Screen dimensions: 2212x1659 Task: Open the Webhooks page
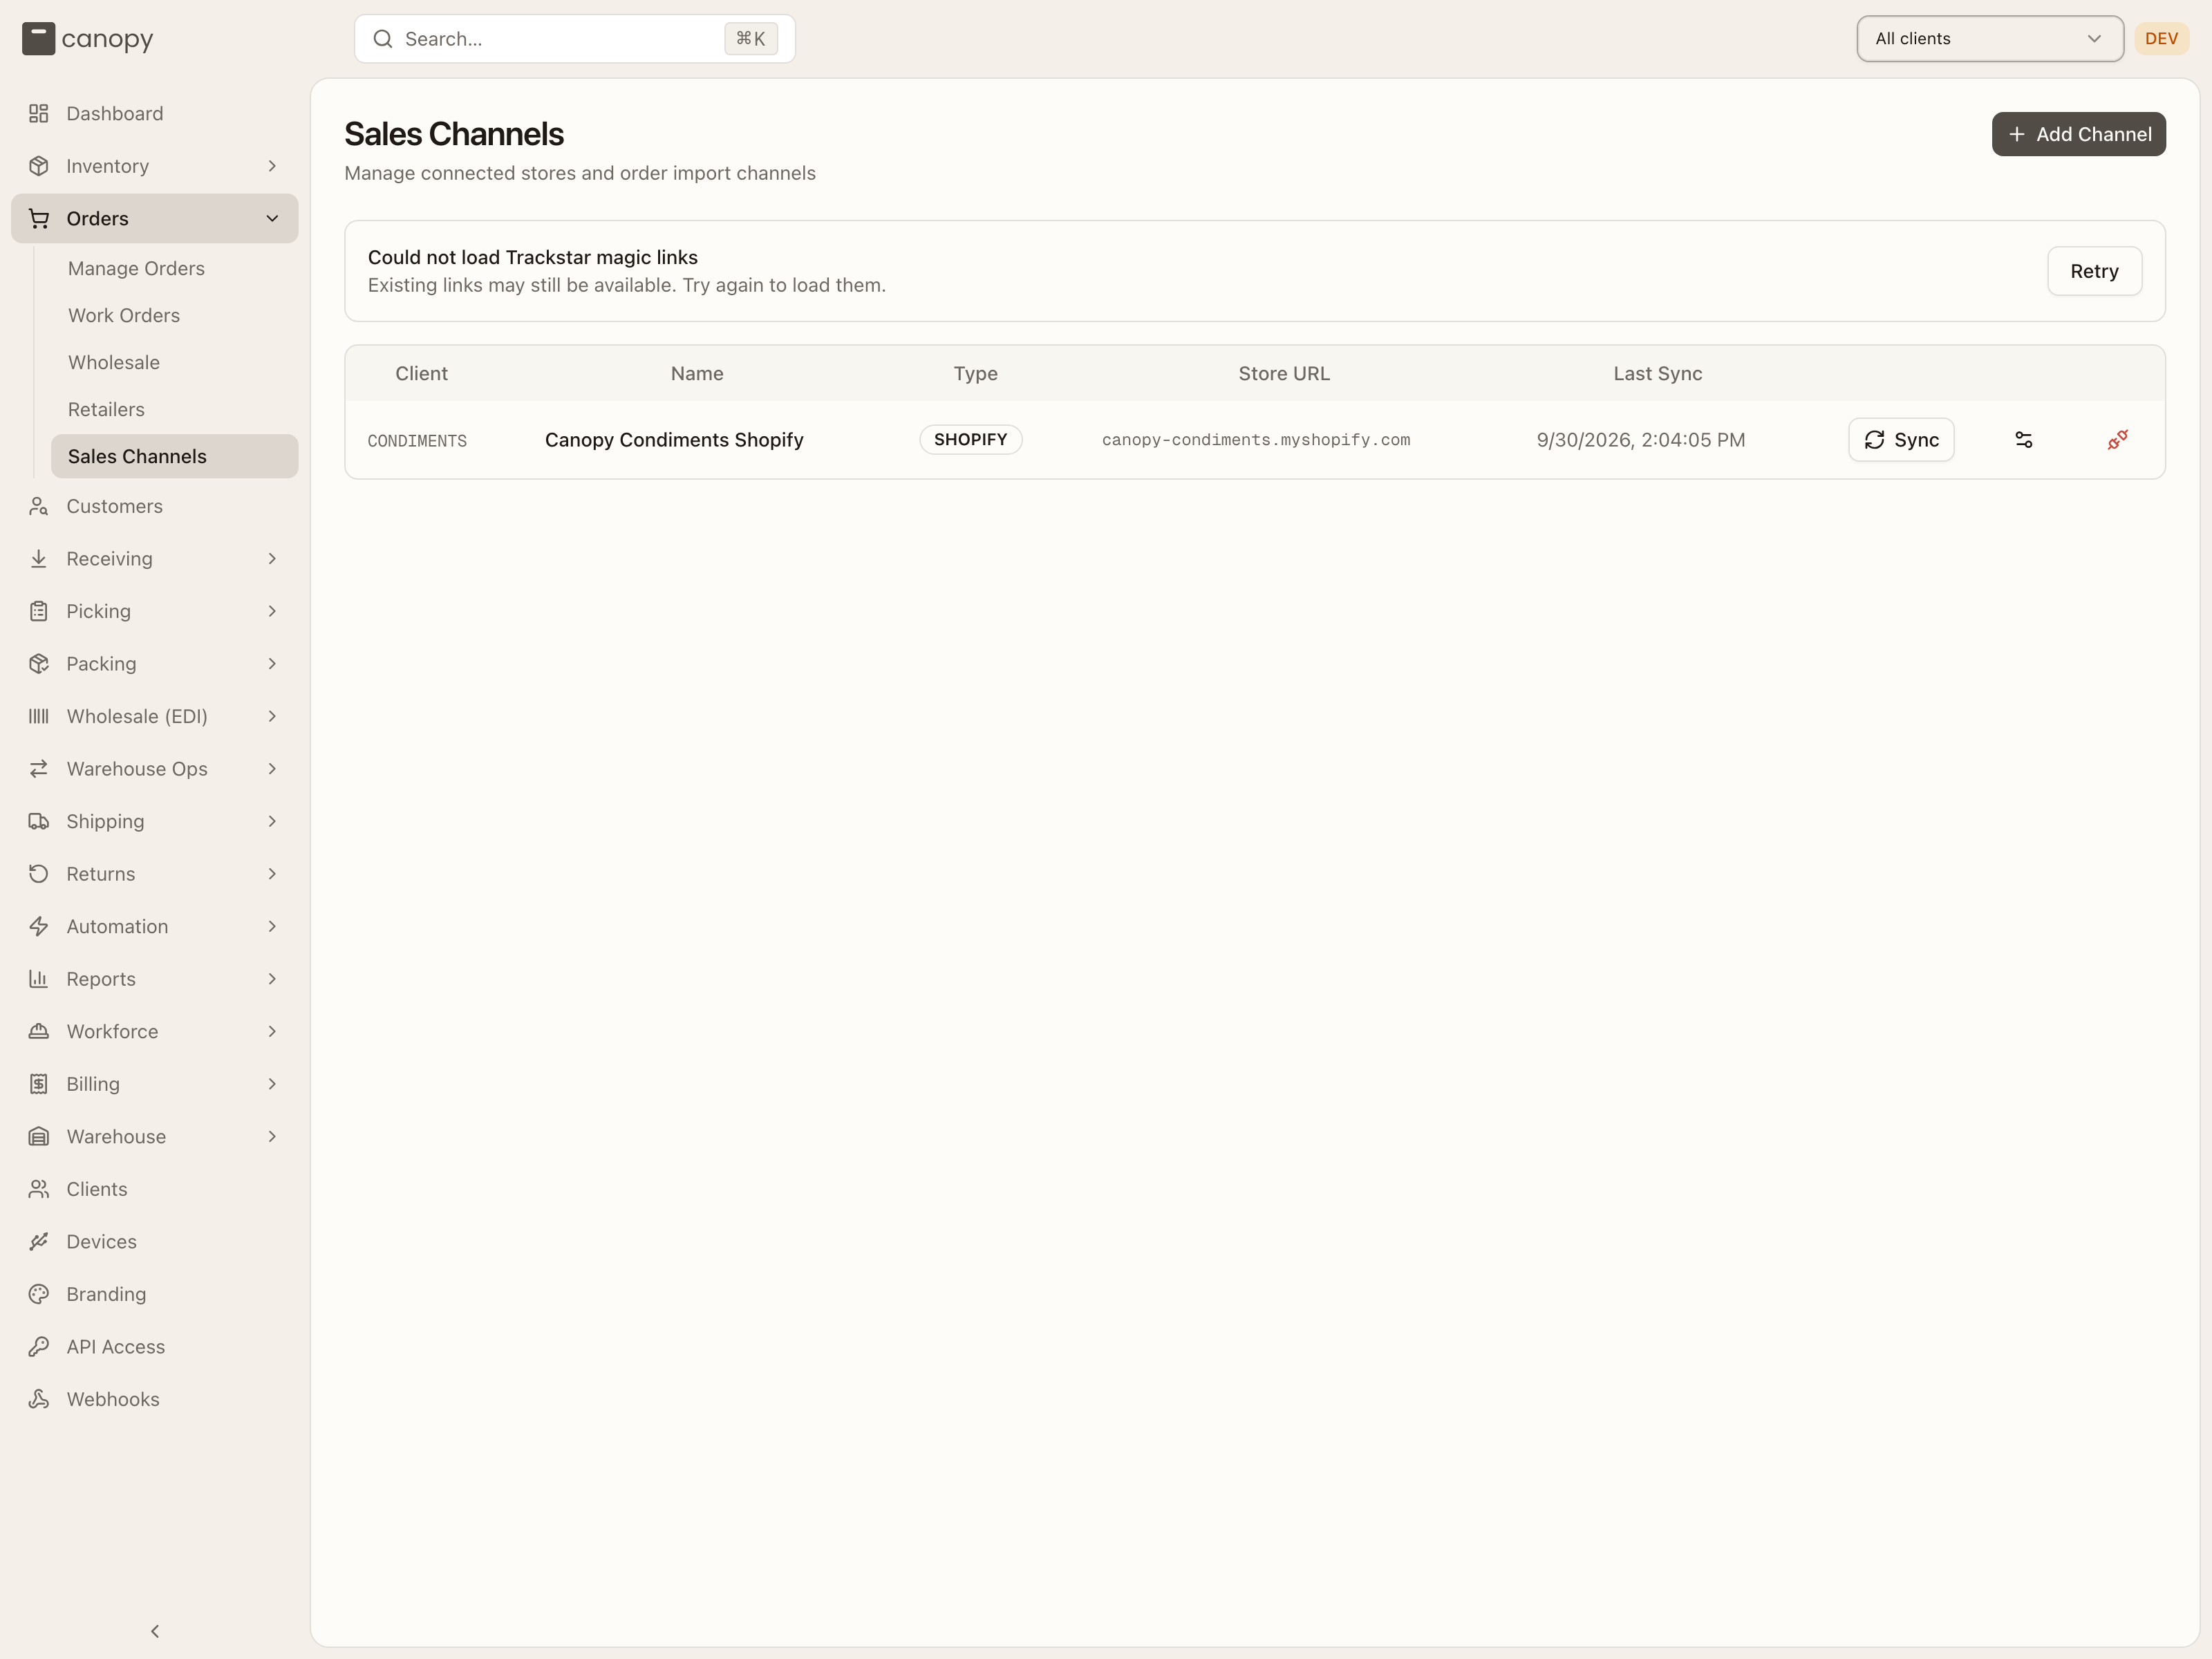pos(155,1399)
